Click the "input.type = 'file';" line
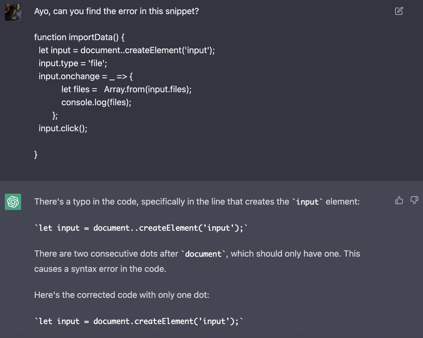The image size is (423, 338). coord(73,63)
